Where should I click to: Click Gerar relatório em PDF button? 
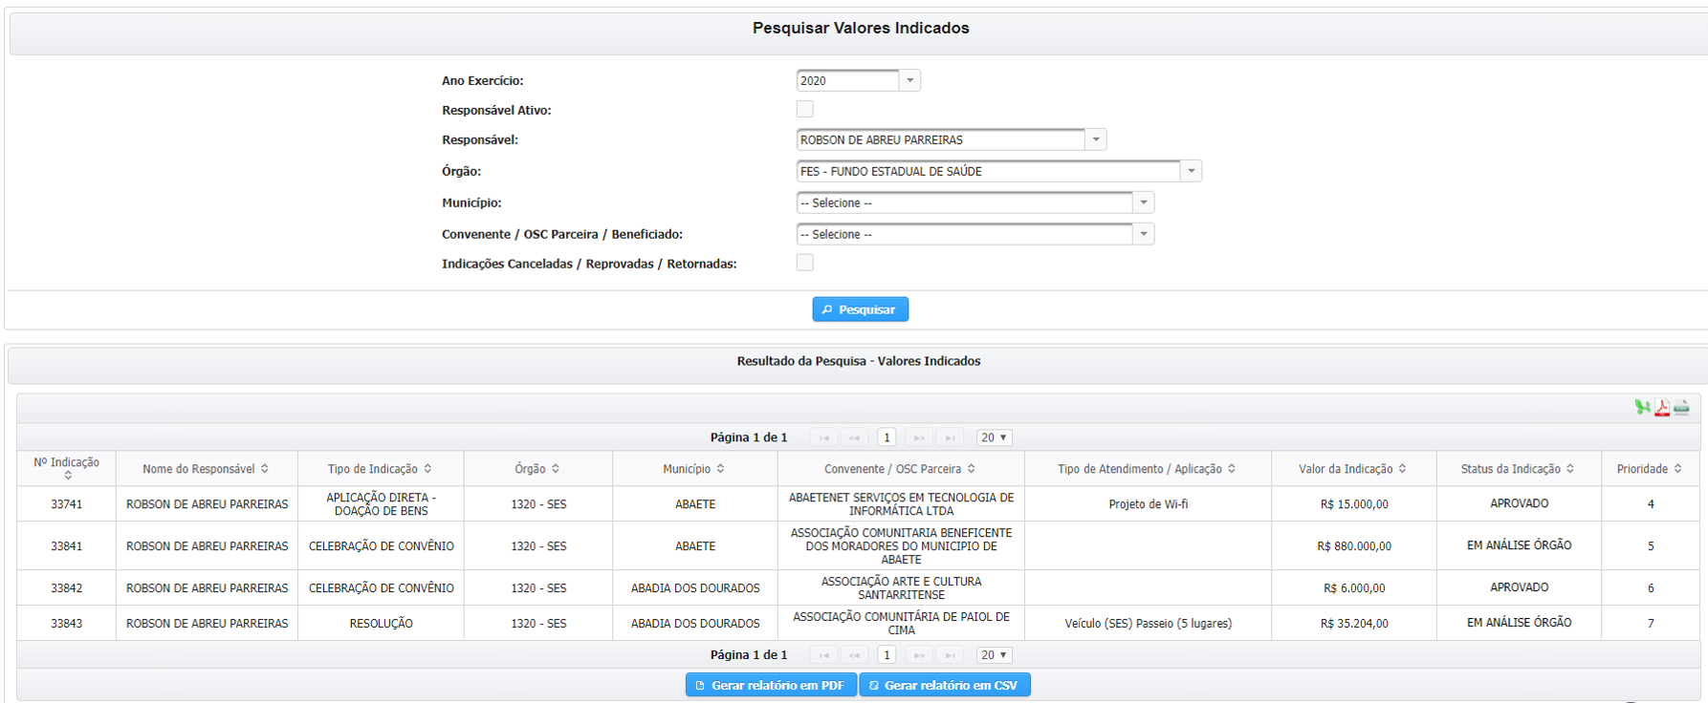pyautogui.click(x=771, y=685)
